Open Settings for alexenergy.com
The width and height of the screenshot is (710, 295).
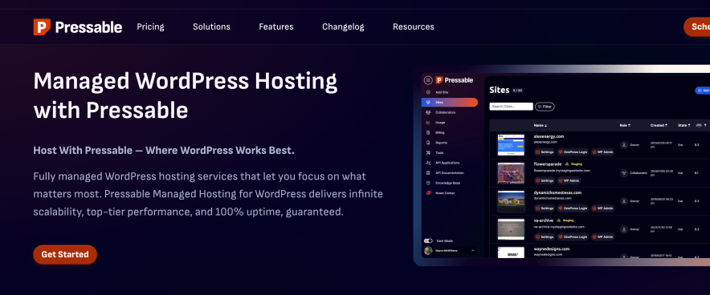pyautogui.click(x=545, y=152)
